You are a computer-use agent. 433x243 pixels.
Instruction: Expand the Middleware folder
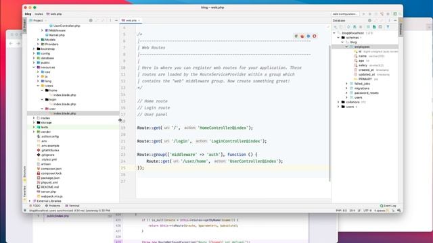click(x=42, y=30)
